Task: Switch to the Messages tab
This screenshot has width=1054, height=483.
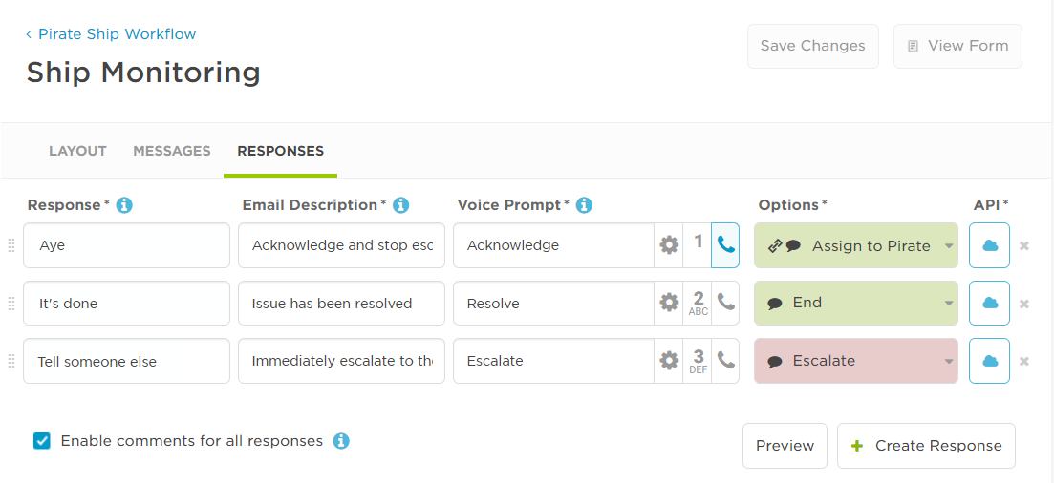Action: click(x=171, y=151)
